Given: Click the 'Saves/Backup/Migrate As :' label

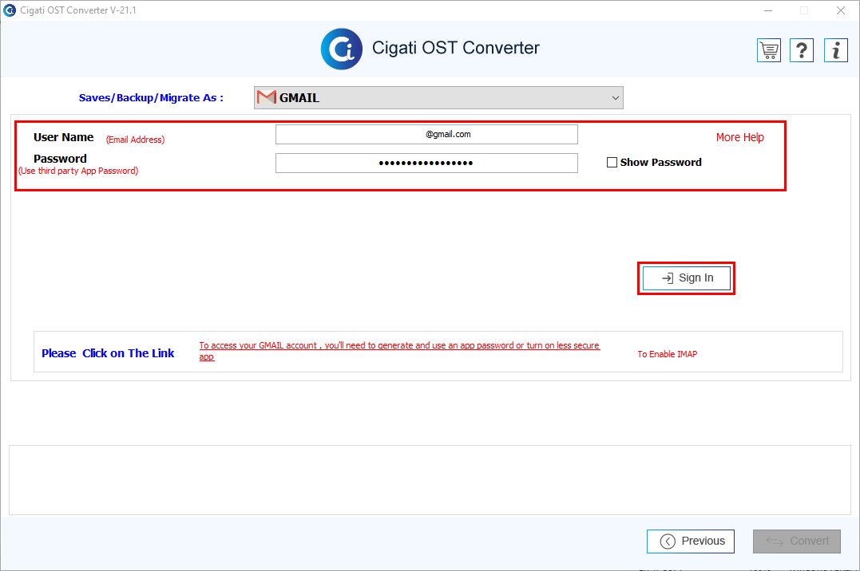Looking at the screenshot, I should [151, 97].
